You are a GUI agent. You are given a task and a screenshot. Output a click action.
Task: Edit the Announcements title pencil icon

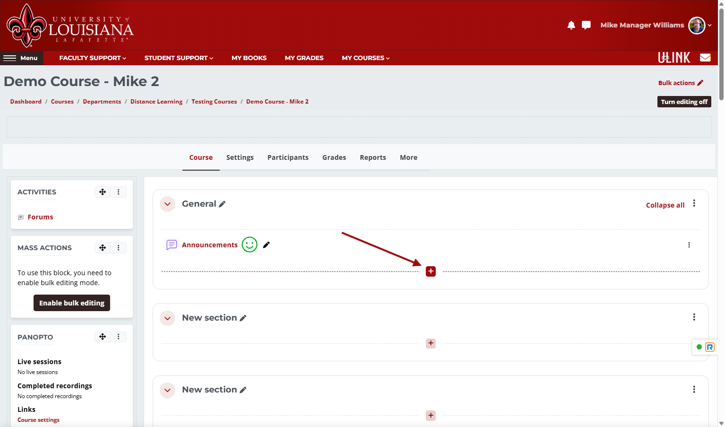click(267, 245)
